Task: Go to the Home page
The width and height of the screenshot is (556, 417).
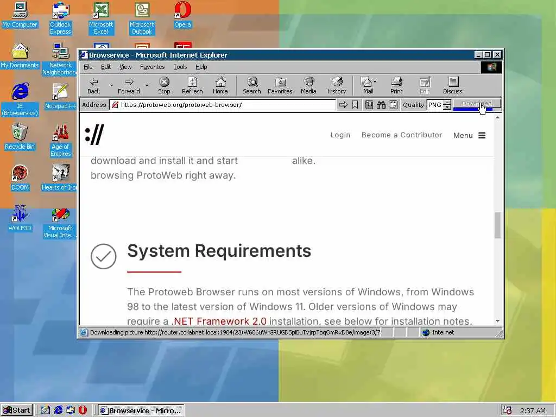Action: [x=220, y=85]
